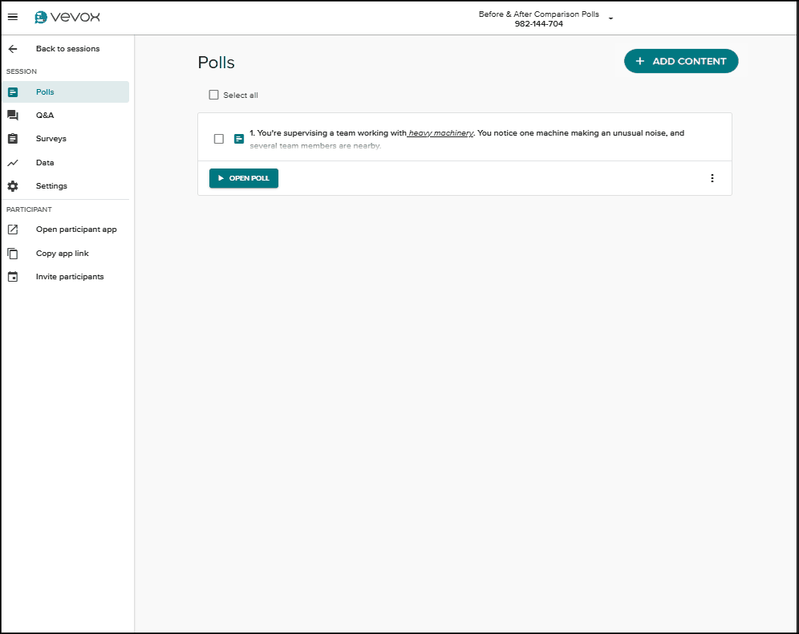799x634 pixels.
Task: Click the Vevox logo
Action: tap(67, 18)
